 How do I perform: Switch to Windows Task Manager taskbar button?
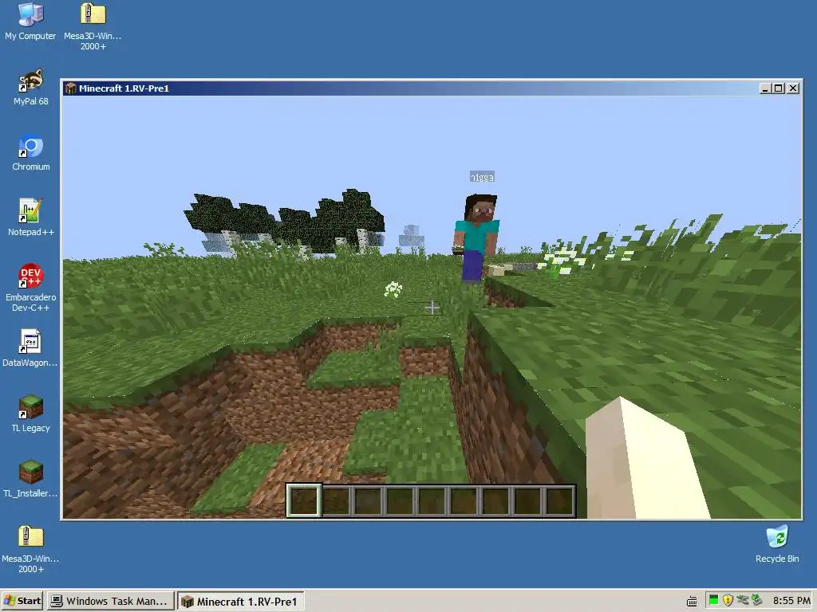coord(110,601)
